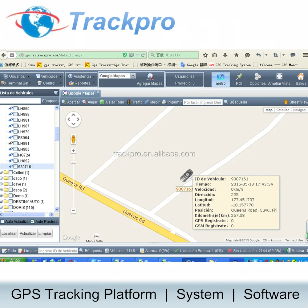Click the Por favor, Ingrese Dire field
Screen dimensions: 308x308
203,102
